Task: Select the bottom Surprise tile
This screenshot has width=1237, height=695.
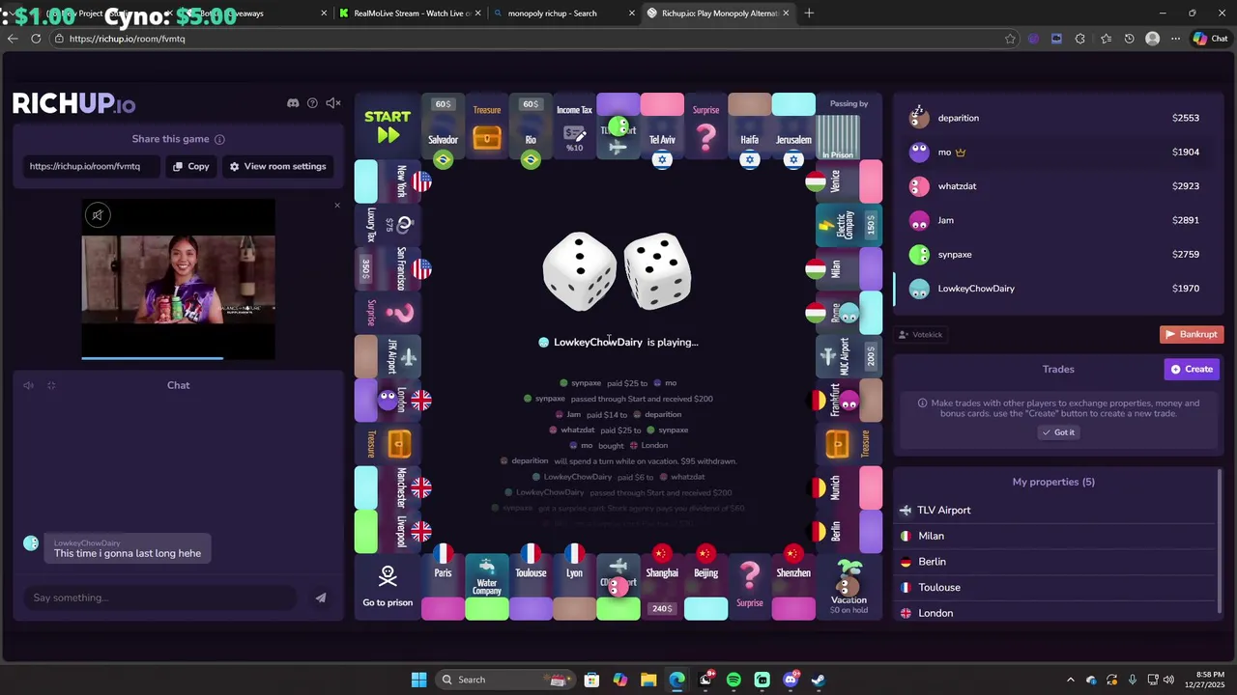Action: (750, 587)
